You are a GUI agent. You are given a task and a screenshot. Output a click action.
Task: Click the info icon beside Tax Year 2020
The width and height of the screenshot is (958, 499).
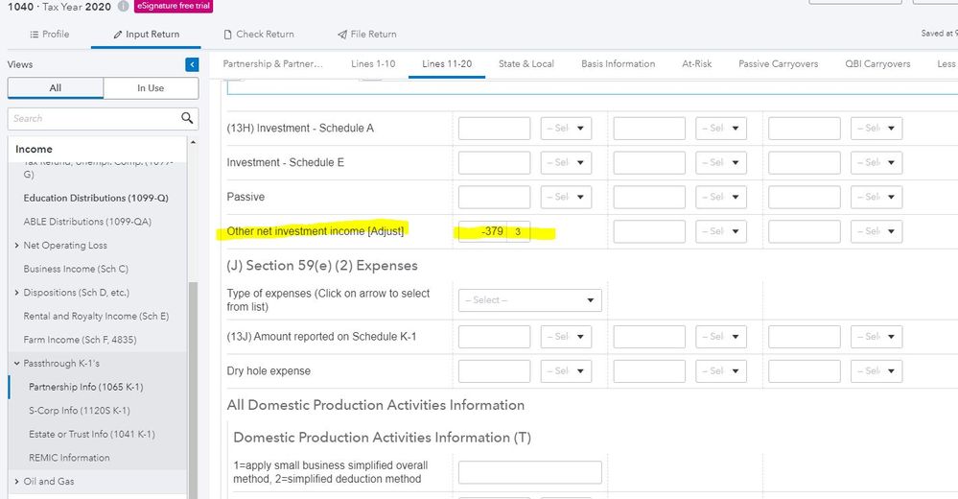click(x=123, y=7)
